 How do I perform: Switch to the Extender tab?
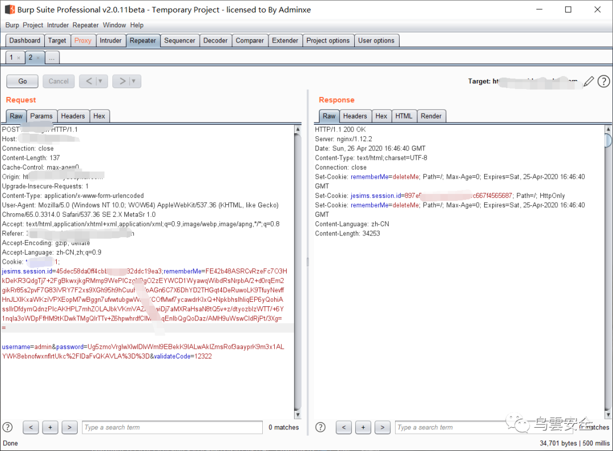tap(285, 41)
